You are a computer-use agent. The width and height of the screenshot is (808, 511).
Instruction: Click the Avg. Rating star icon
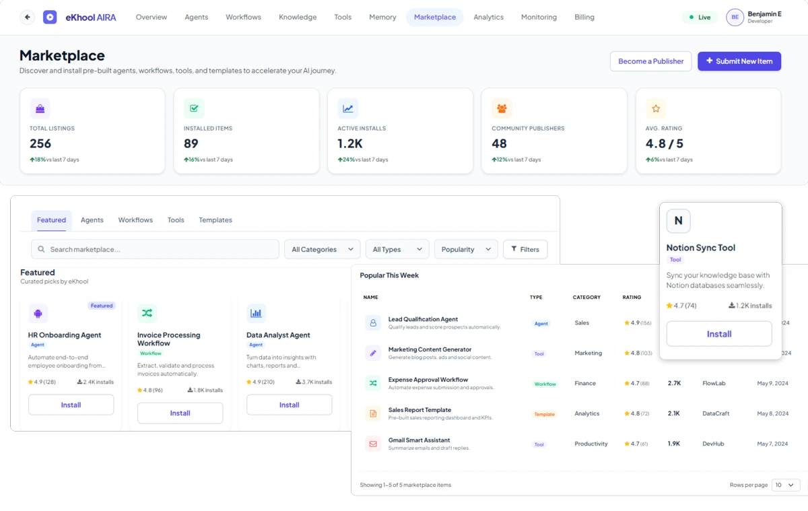click(x=656, y=108)
